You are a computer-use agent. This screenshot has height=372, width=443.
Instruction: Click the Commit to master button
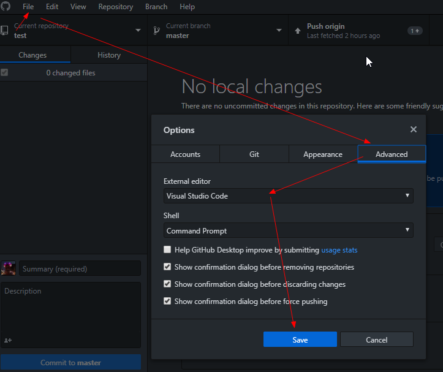70,362
